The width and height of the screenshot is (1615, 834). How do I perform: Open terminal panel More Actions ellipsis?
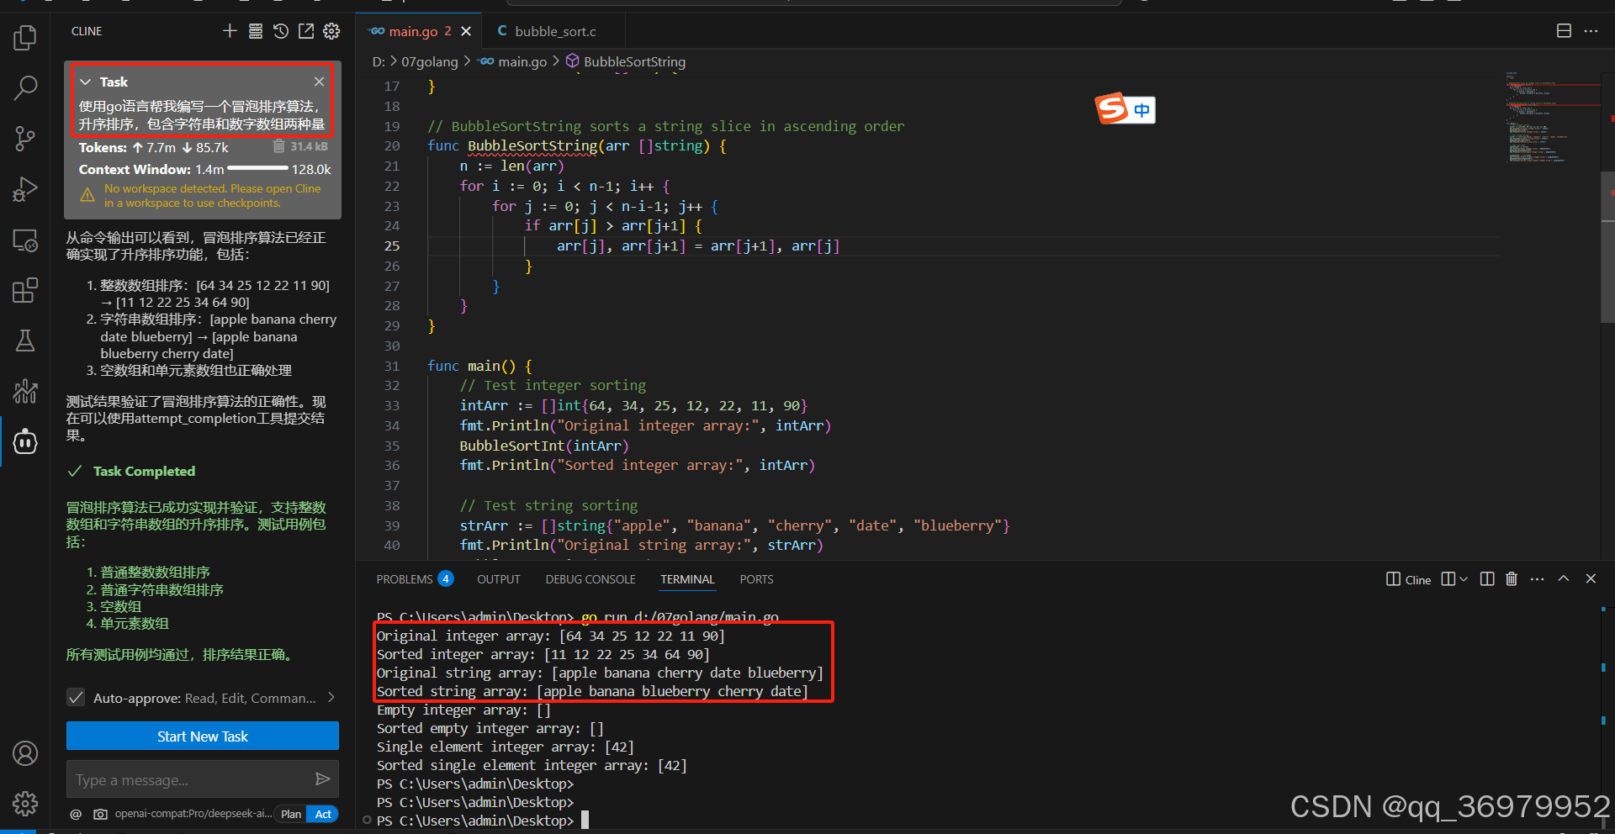pos(1538,579)
